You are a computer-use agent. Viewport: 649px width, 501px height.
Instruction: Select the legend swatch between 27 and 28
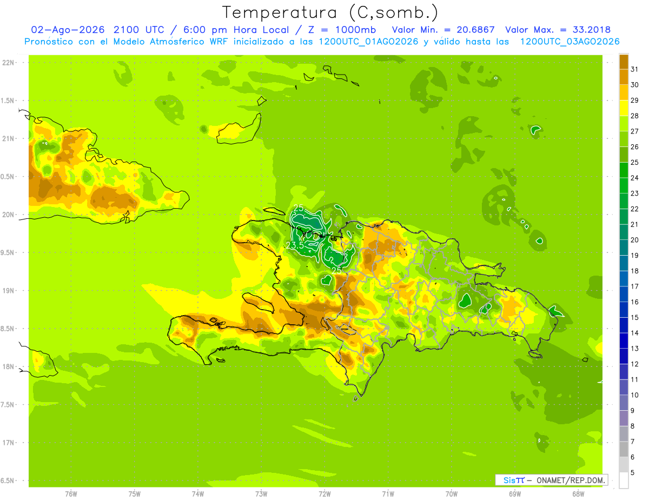(x=624, y=123)
